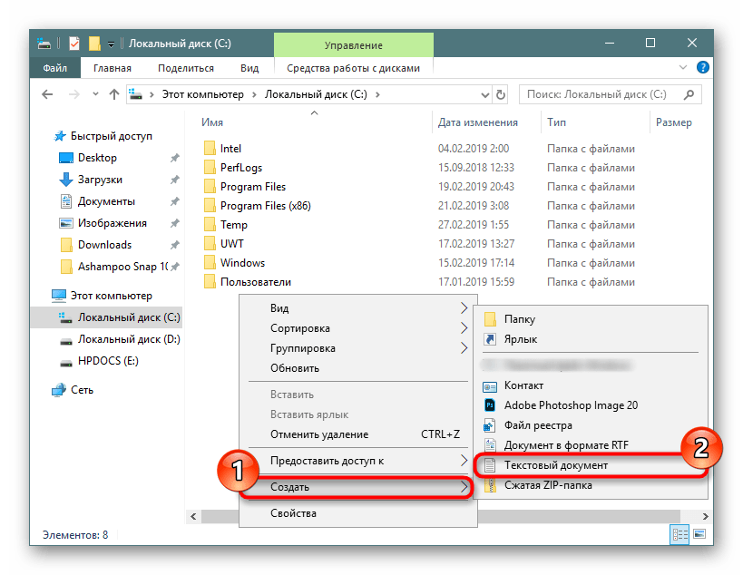Switch to large icons view button
The image size is (743, 575).
[698, 534]
